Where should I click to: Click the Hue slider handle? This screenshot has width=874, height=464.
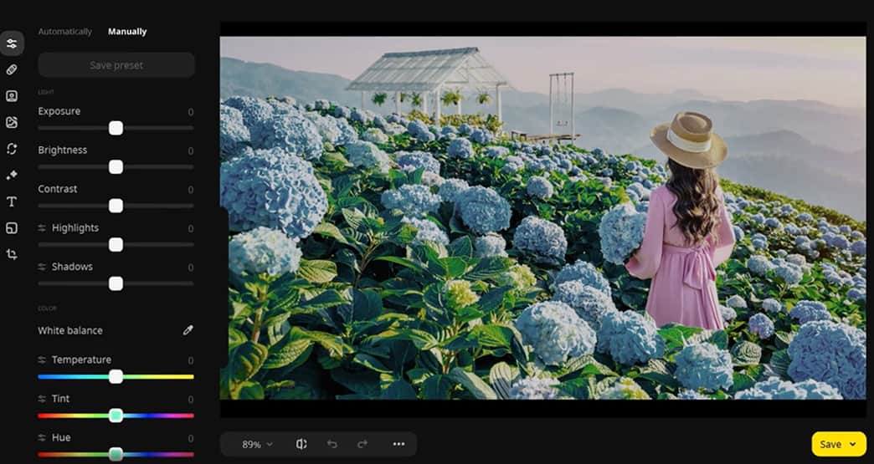point(116,454)
